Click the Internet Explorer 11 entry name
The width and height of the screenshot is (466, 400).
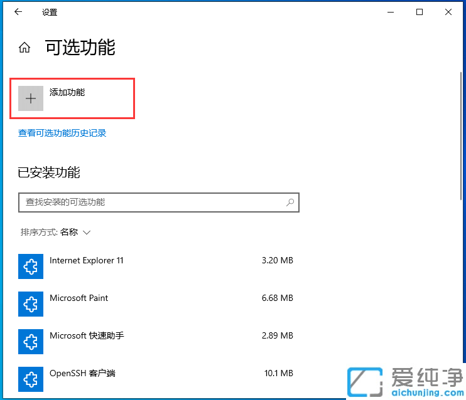[87, 261]
